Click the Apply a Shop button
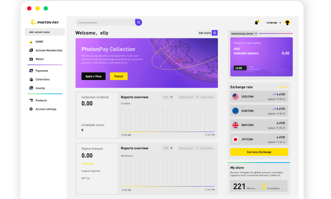331x199 pixels. (x=93, y=76)
